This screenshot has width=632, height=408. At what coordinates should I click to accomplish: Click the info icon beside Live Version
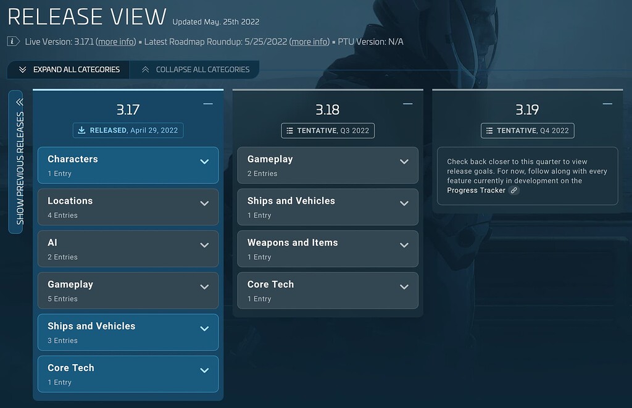[x=12, y=41]
